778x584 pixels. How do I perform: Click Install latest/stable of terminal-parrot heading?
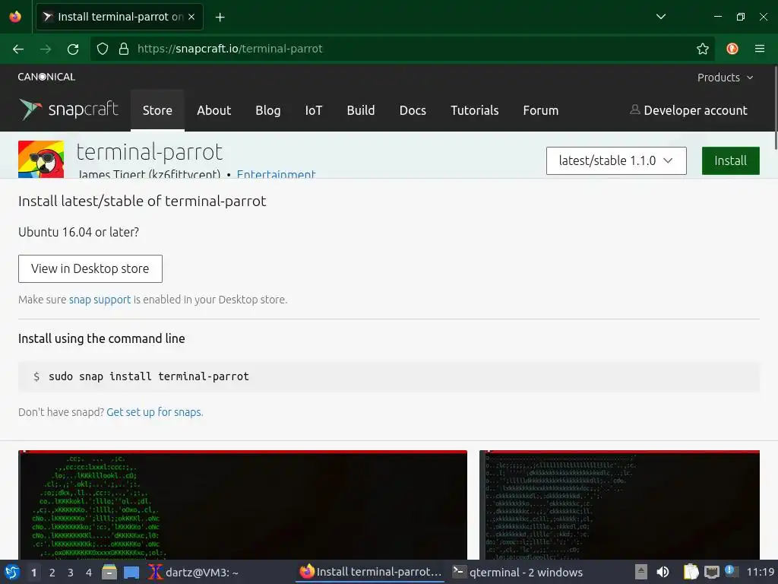click(142, 201)
